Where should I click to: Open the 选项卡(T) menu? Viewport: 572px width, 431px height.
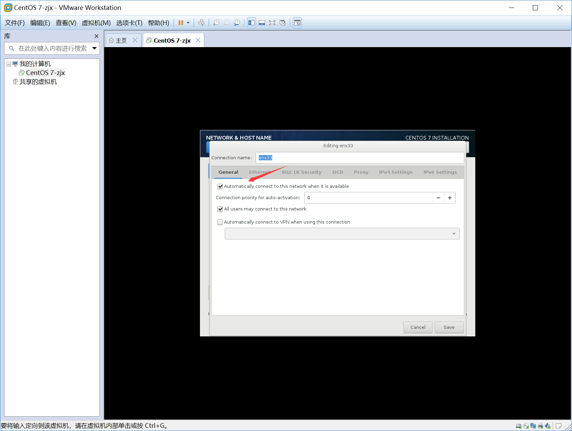[x=129, y=23]
